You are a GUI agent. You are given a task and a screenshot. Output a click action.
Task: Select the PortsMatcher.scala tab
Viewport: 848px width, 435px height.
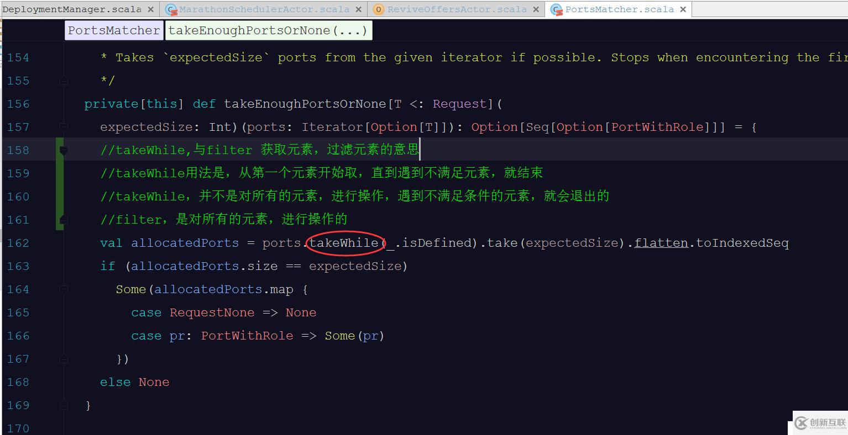tap(620, 9)
